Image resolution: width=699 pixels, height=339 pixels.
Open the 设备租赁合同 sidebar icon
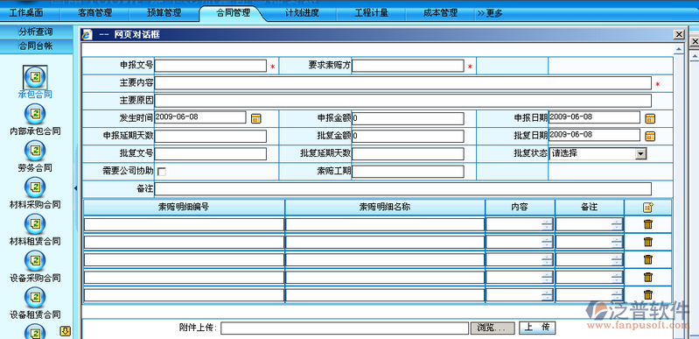coord(35,297)
